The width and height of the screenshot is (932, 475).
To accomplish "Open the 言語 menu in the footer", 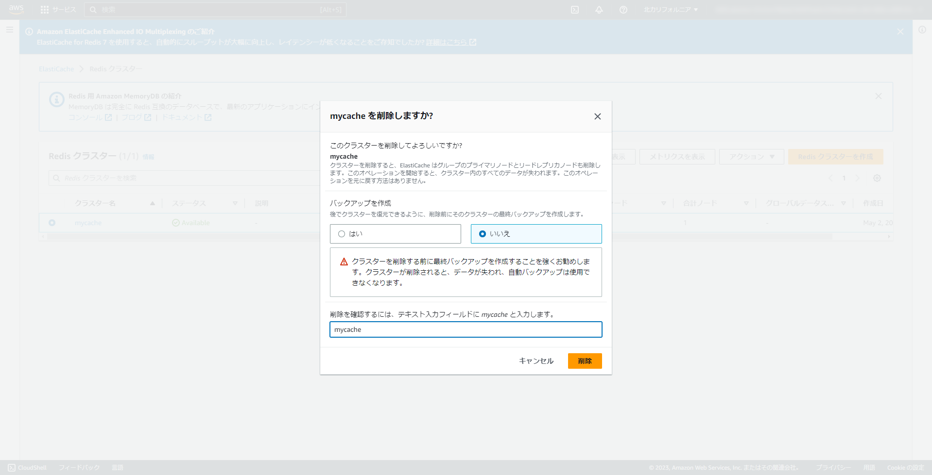I will [x=118, y=467].
